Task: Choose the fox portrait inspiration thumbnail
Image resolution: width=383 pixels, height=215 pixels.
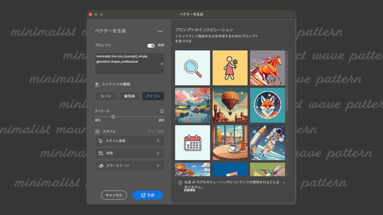Action: click(267, 105)
